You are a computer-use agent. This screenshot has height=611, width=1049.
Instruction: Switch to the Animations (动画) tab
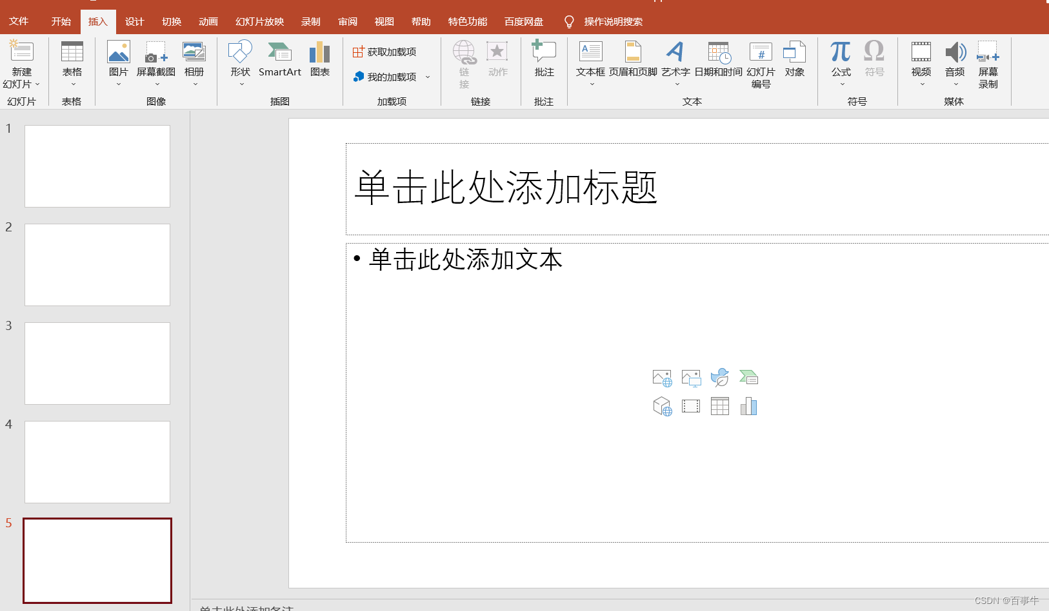point(208,21)
